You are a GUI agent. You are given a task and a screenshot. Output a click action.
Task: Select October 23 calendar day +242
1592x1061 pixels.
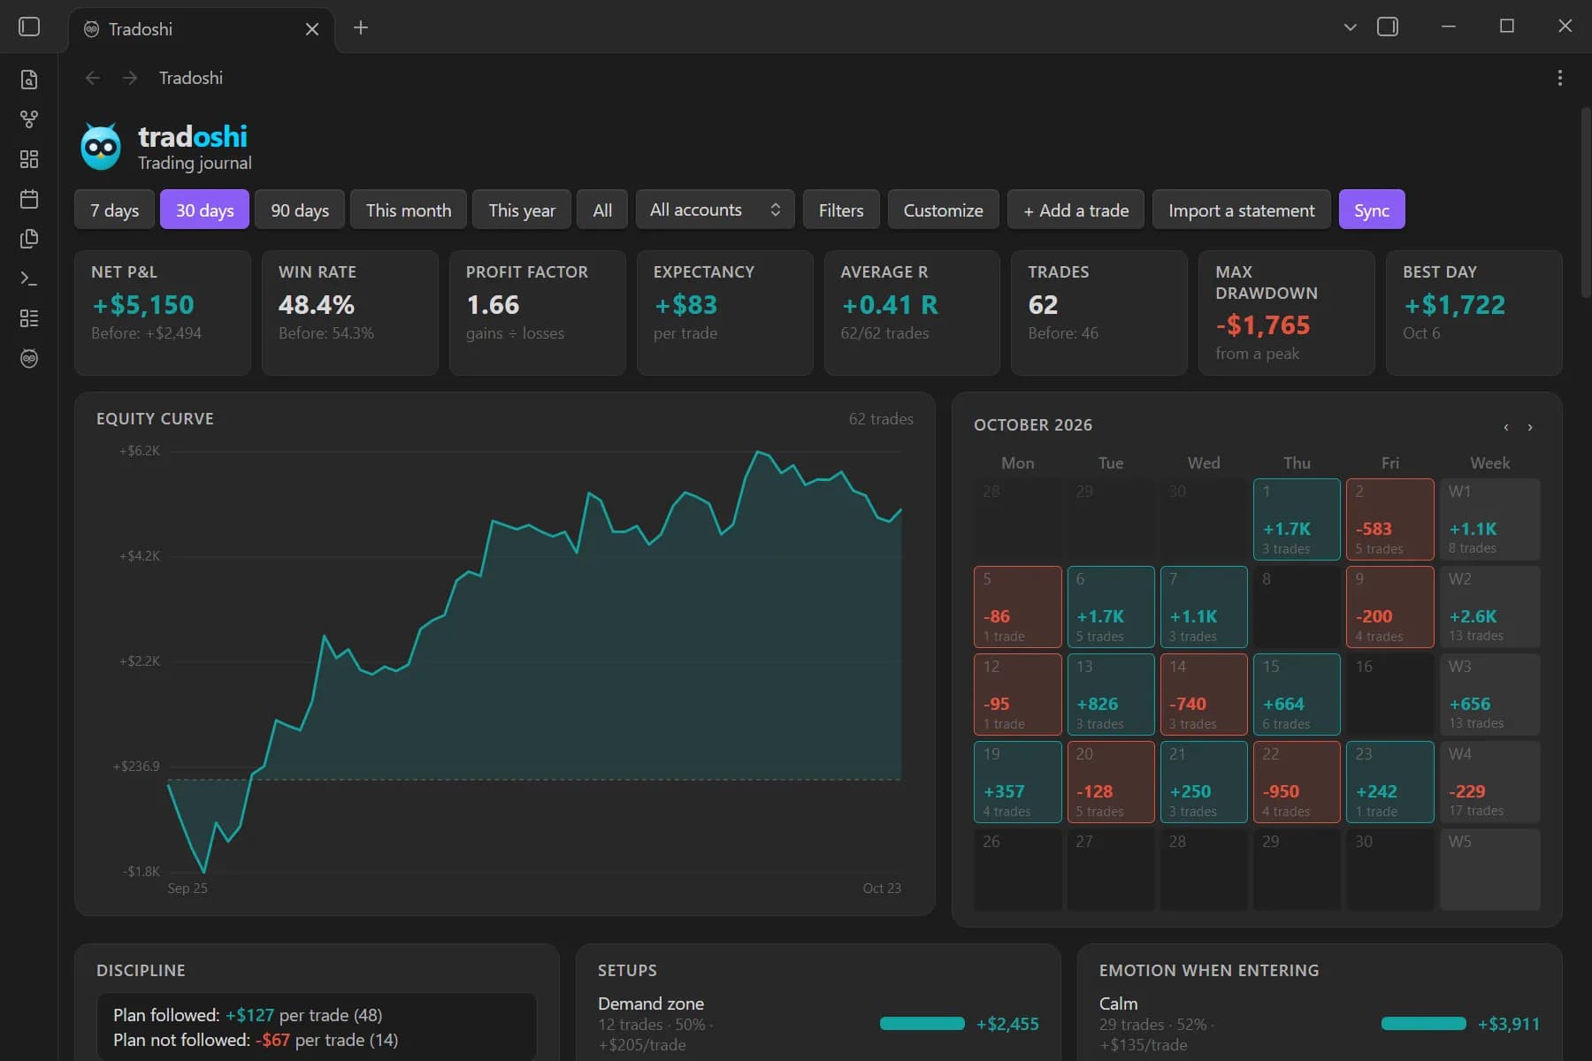click(1390, 782)
